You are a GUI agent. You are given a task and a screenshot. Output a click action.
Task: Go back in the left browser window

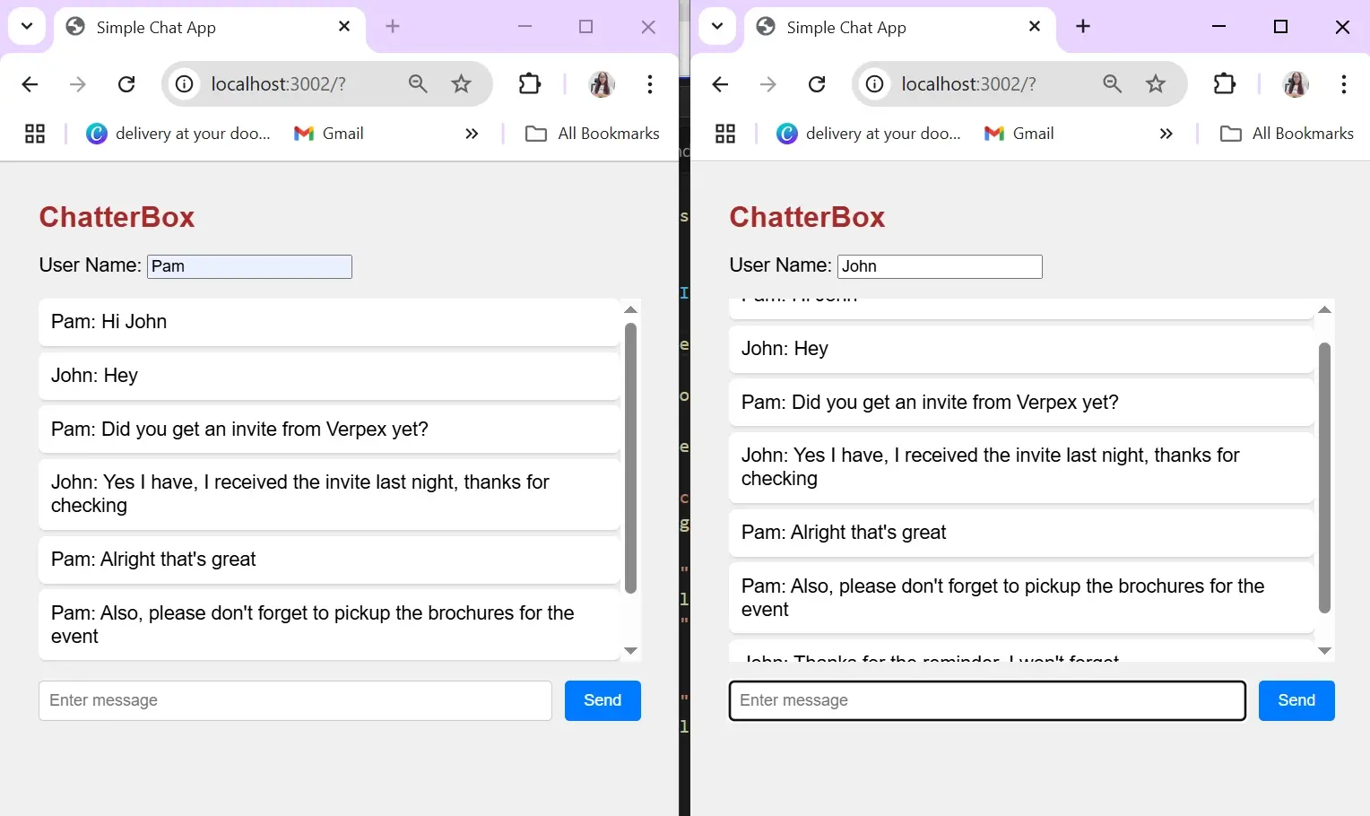(30, 84)
